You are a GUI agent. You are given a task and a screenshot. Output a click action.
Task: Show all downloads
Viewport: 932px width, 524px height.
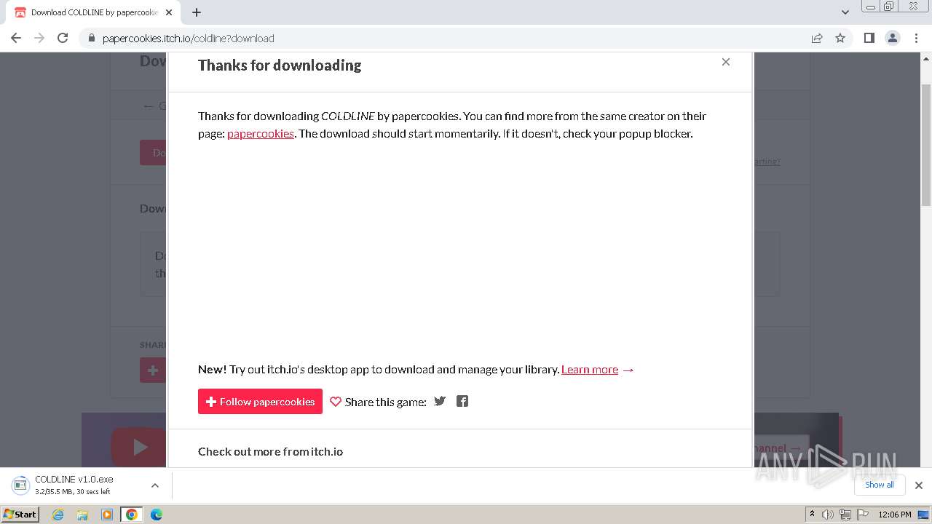point(880,485)
